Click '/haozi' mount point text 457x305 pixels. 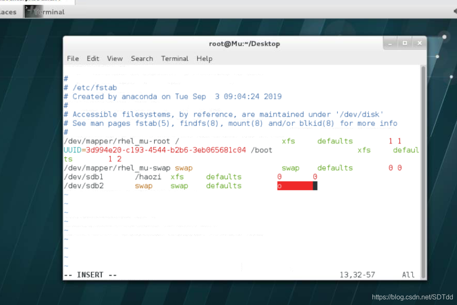(x=148, y=177)
